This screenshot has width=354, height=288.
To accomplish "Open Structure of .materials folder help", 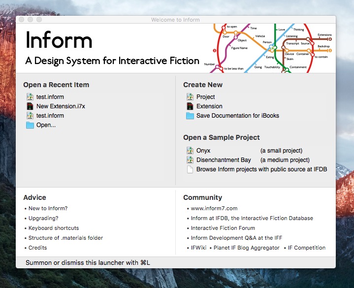I will pos(65,238).
